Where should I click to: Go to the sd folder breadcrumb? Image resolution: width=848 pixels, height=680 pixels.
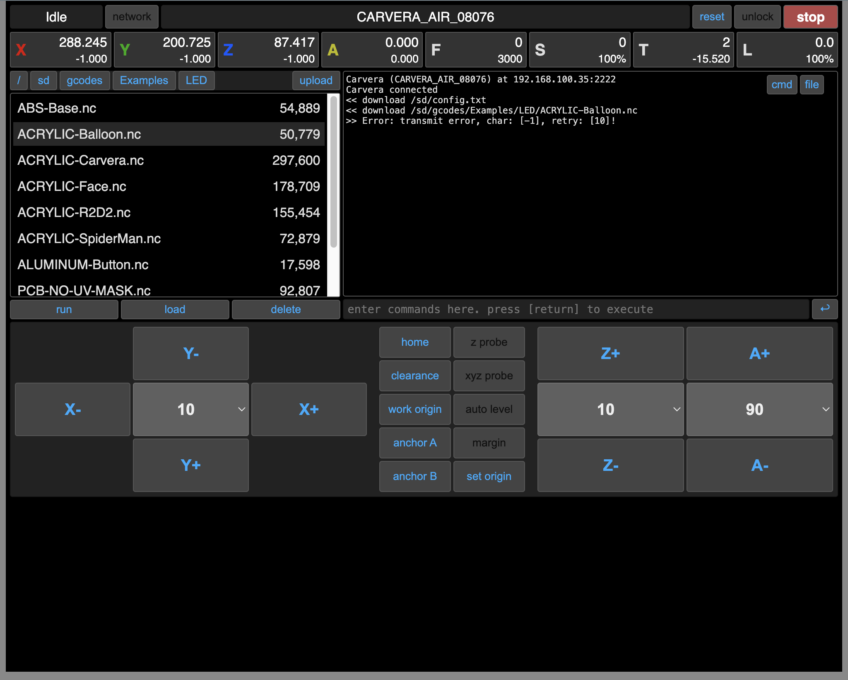coord(43,80)
